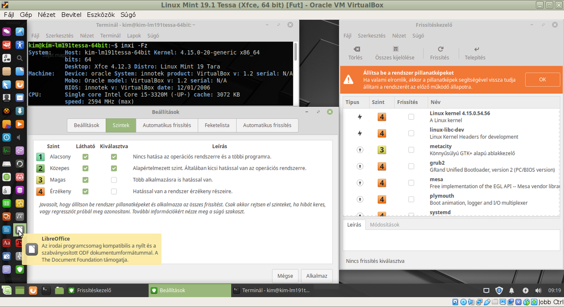This screenshot has width=564, height=307.
Task: Click OK on the snapshot warning banner
Action: (x=542, y=79)
